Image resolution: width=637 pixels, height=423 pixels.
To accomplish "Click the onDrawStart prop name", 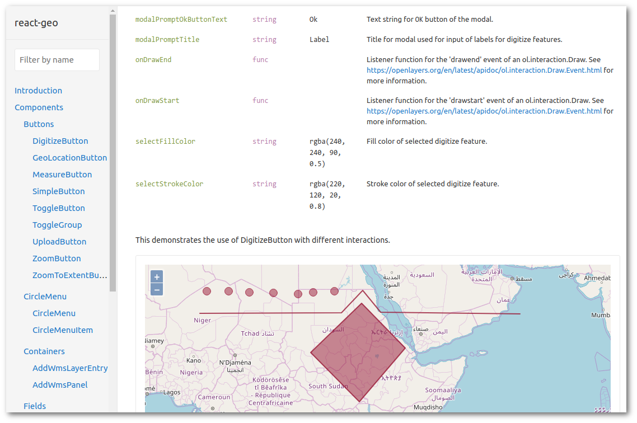I will coord(157,100).
